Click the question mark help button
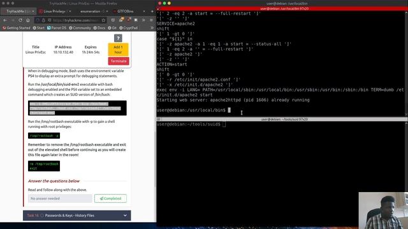The image size is (408, 229). (x=118, y=38)
